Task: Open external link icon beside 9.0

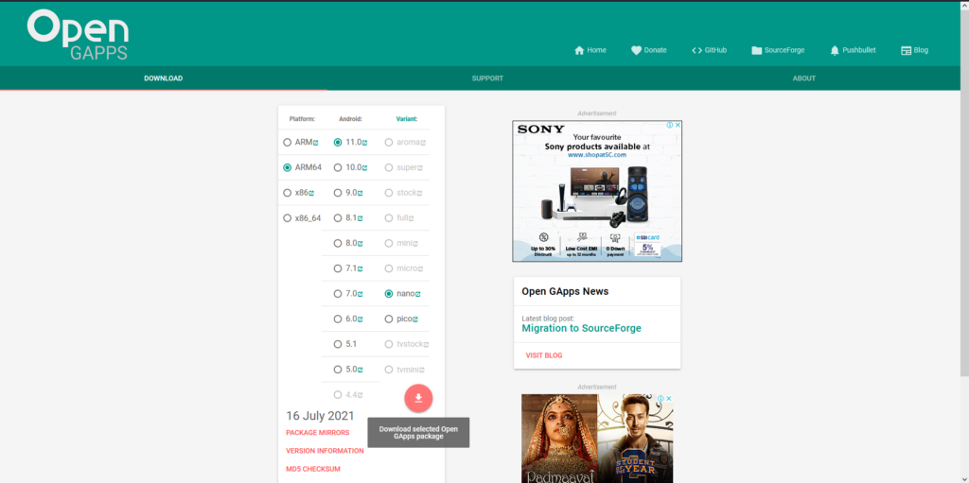Action: pos(361,194)
